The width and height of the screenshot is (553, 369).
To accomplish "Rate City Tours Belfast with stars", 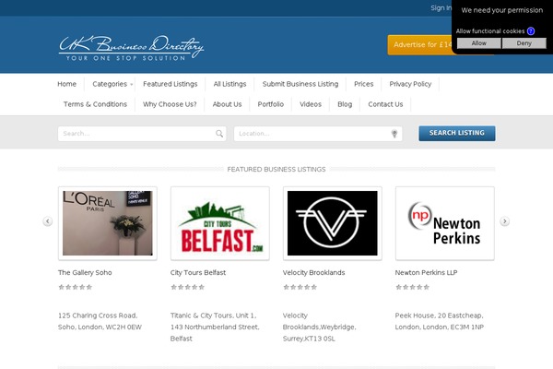I will (x=188, y=287).
